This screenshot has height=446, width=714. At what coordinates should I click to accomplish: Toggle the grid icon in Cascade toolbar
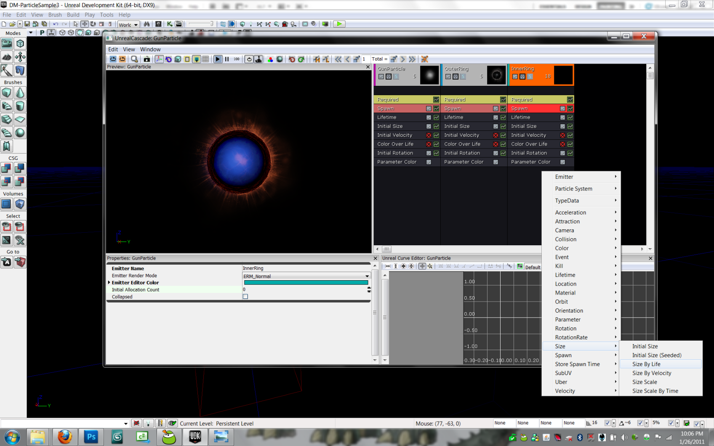205,59
